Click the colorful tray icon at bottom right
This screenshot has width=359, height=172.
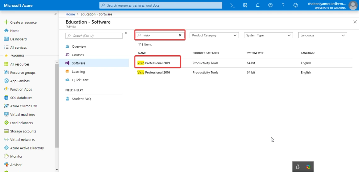pyautogui.click(x=308, y=167)
